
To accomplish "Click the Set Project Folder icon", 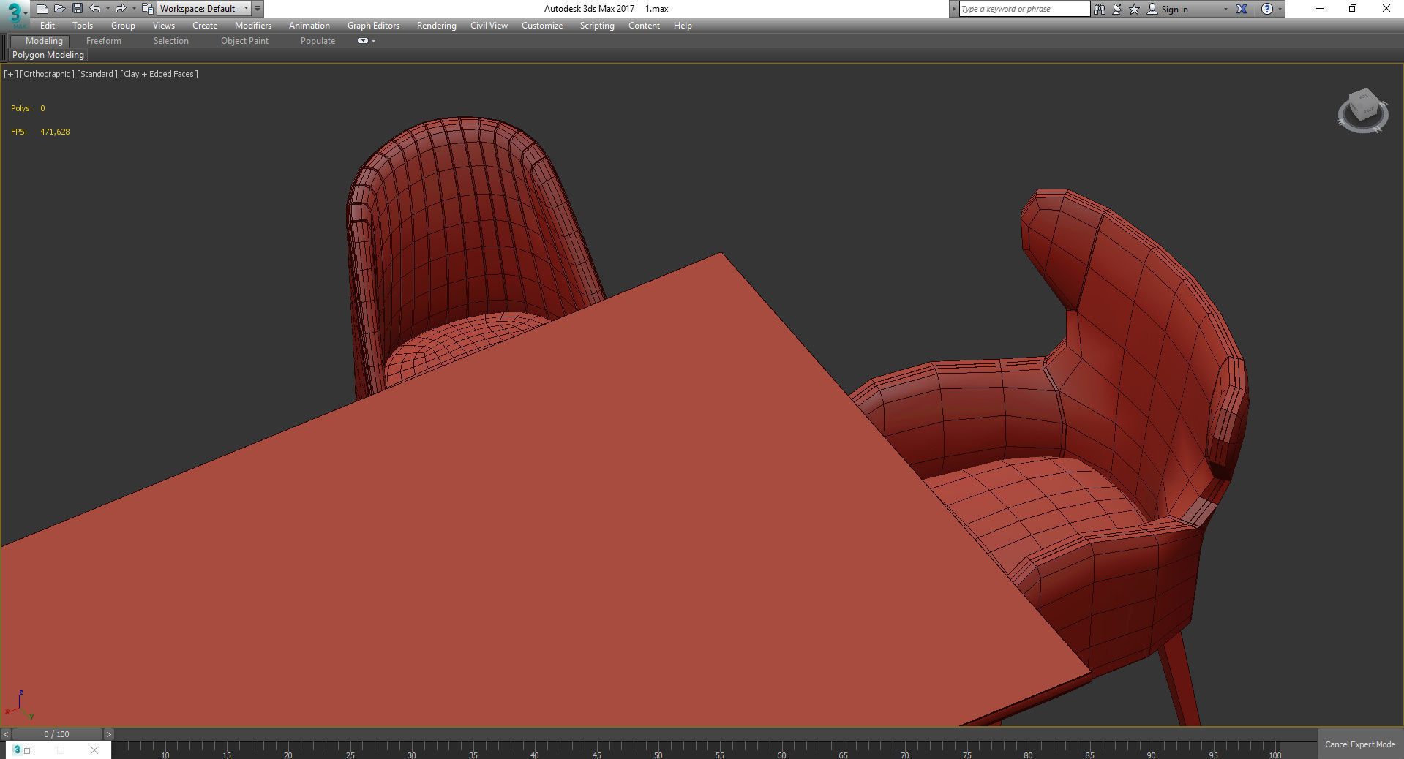I will 147,9.
